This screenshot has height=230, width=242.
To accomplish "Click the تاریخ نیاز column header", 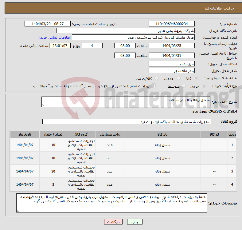I will 25,134.
